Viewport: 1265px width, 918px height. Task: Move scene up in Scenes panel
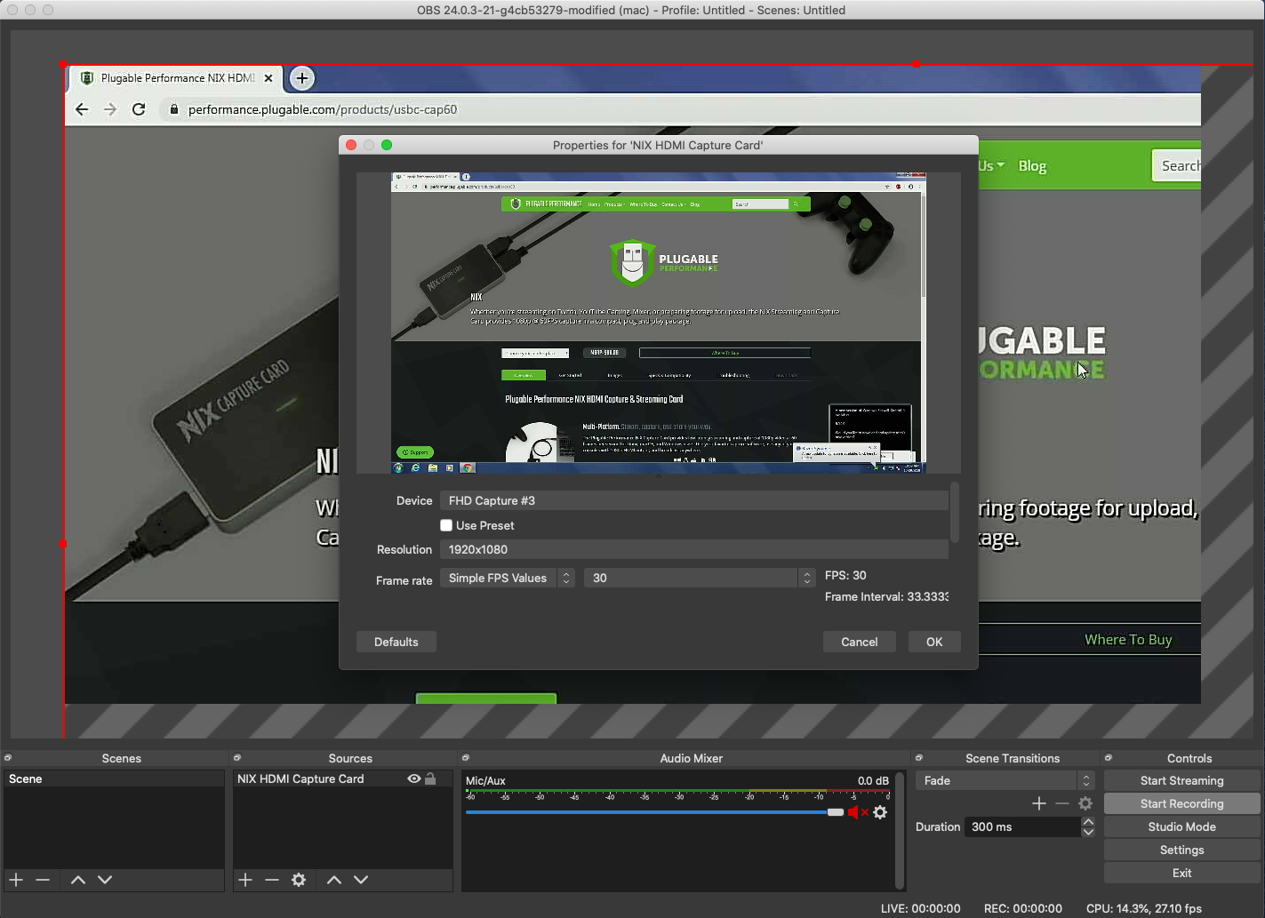coord(78,880)
